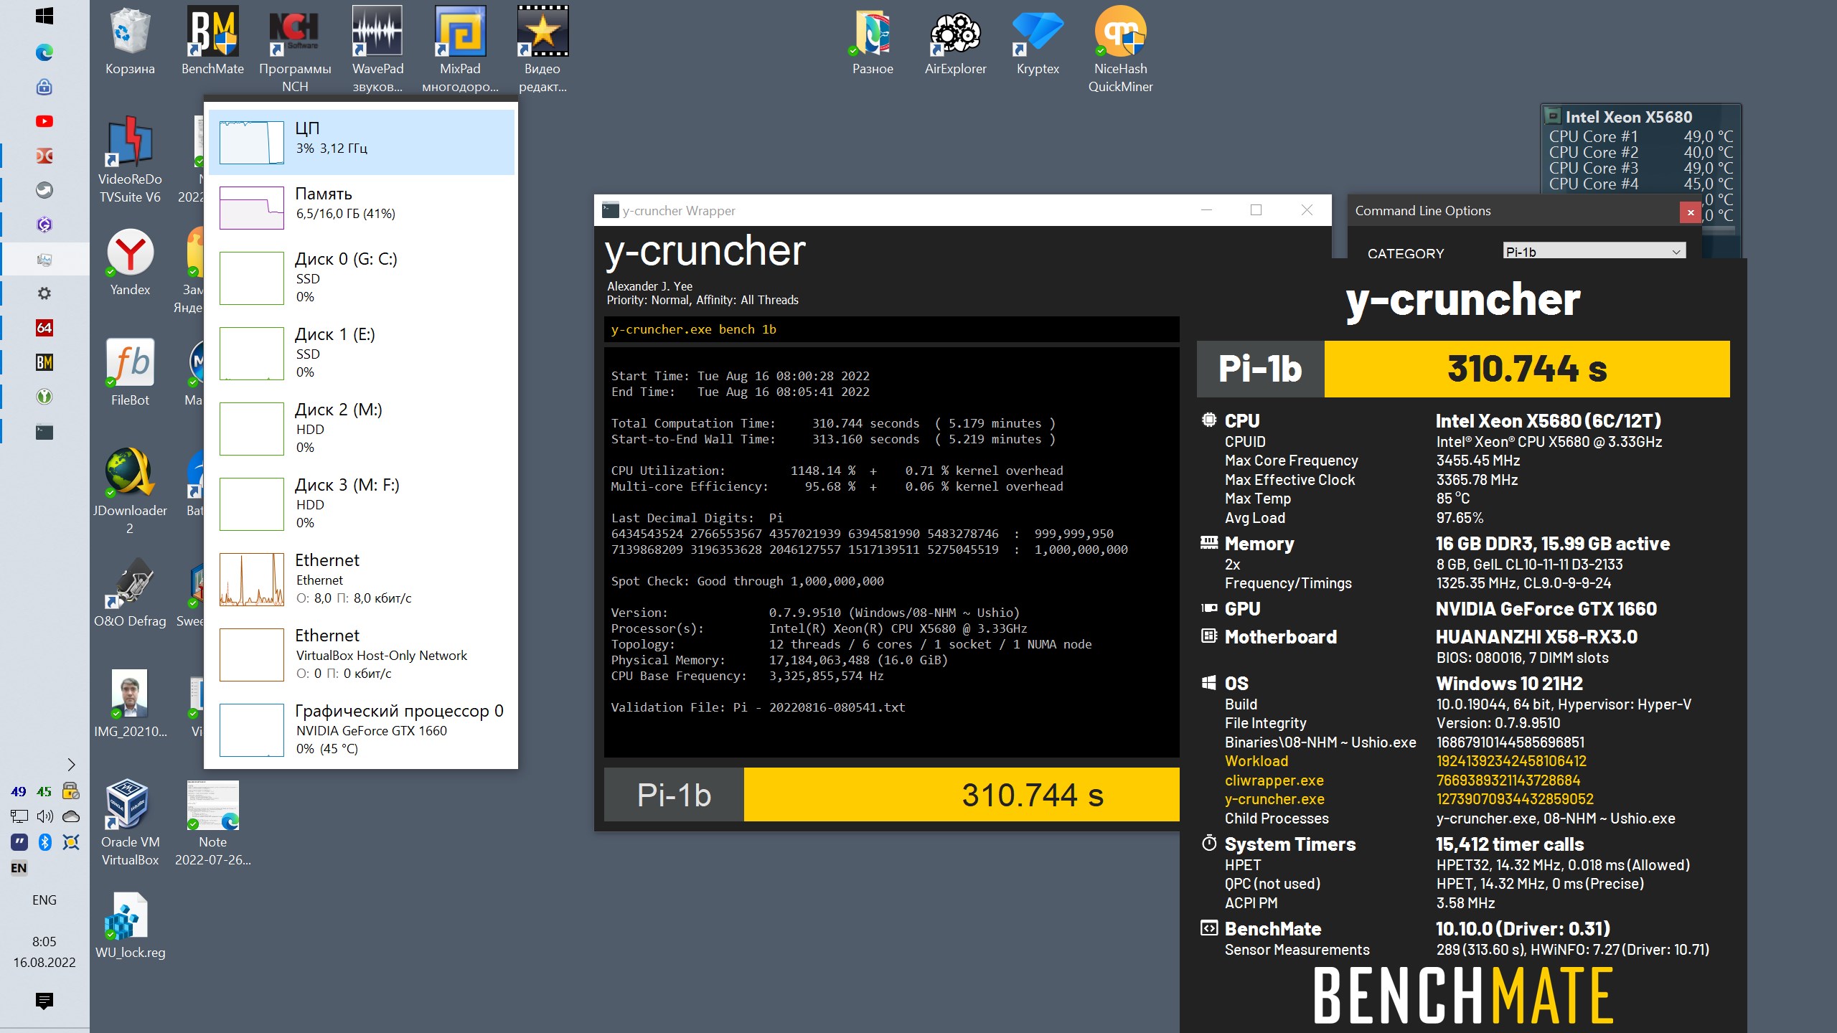This screenshot has height=1033, width=1837.
Task: Select Диск 2 (M:) entry
Action: (362, 428)
